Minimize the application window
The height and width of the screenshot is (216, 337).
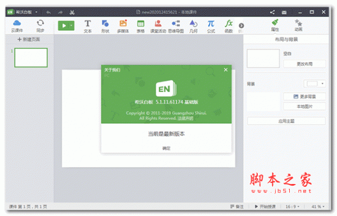300,12
